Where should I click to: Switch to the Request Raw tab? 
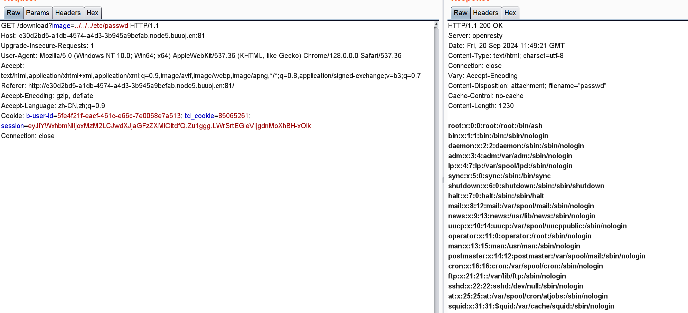pyautogui.click(x=13, y=13)
